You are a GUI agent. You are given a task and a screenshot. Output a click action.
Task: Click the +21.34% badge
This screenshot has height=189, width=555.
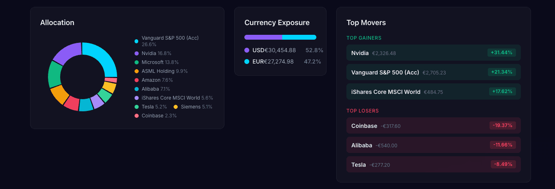click(x=502, y=72)
